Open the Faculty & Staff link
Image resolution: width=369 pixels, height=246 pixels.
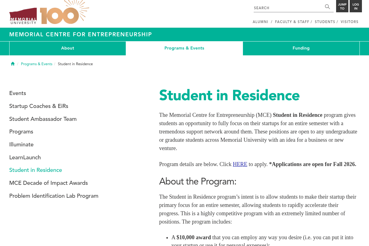(292, 22)
